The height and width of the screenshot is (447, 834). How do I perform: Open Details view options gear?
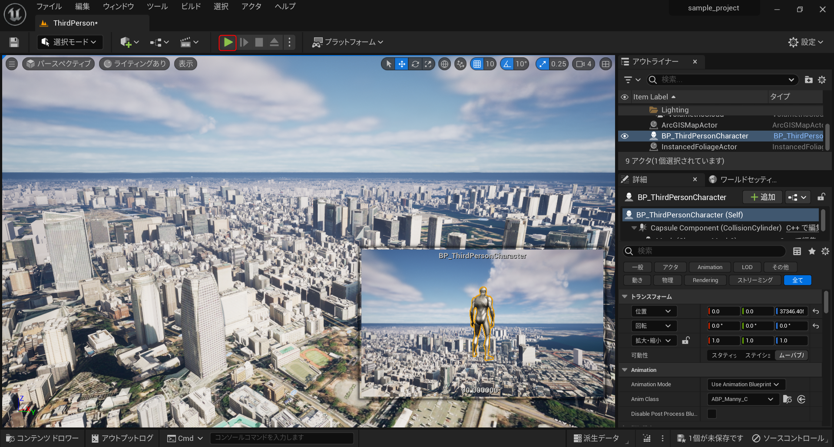pos(825,251)
